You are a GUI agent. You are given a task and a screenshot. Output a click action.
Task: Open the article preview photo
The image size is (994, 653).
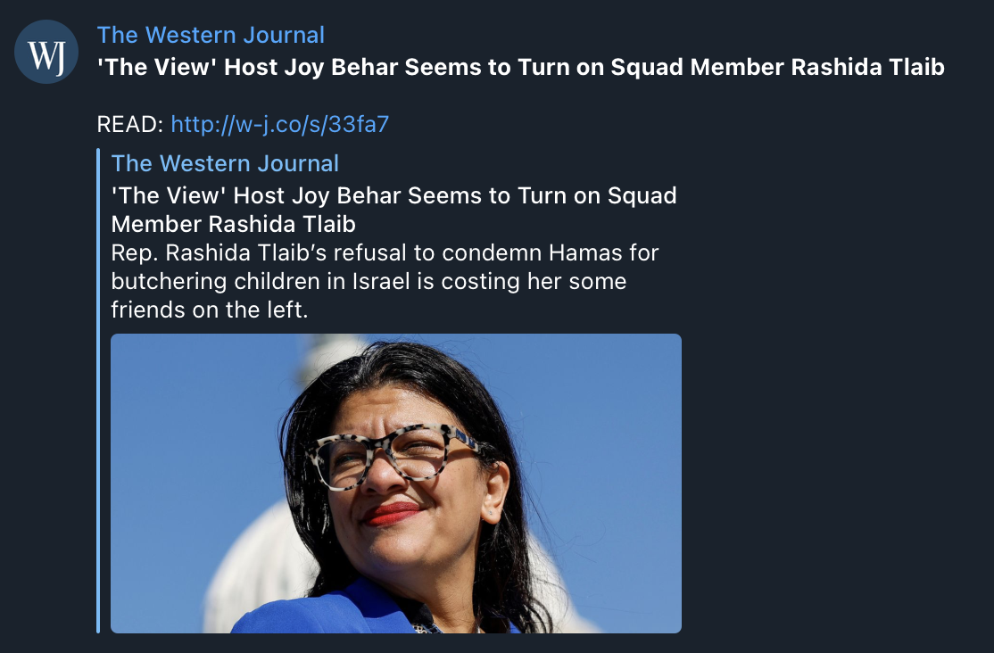pyautogui.click(x=396, y=484)
